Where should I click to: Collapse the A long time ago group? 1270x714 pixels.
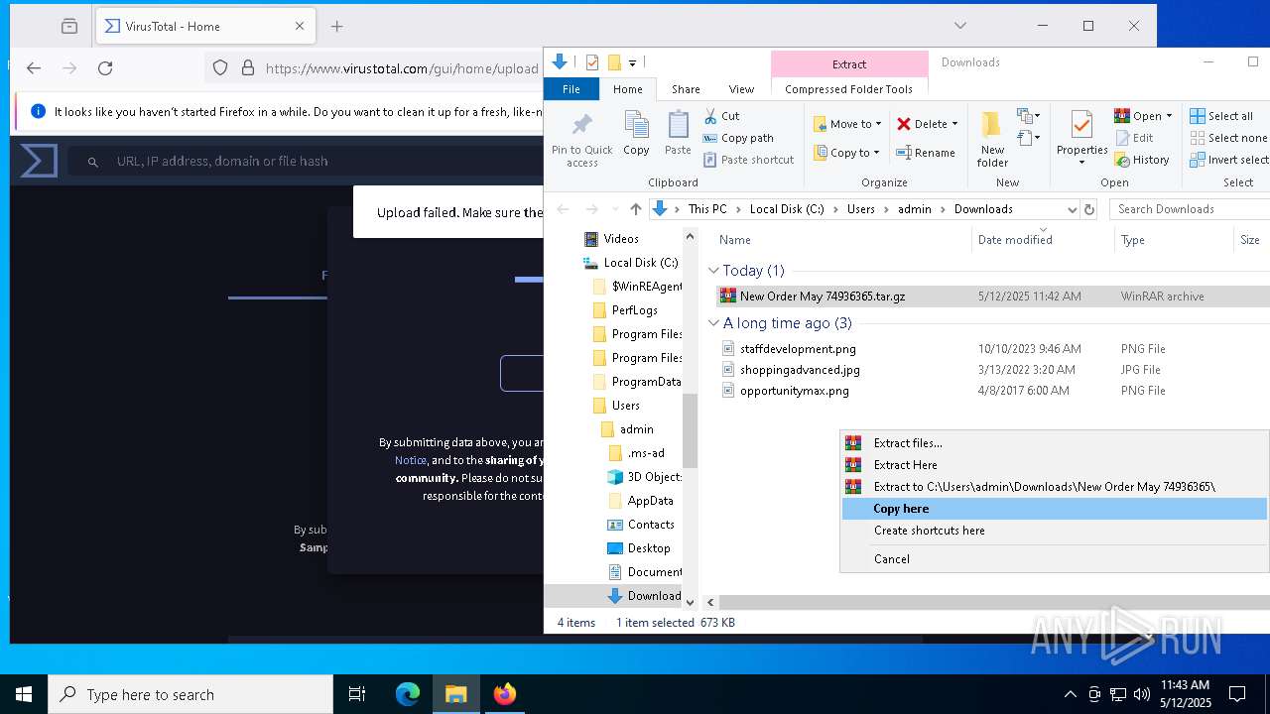click(713, 323)
